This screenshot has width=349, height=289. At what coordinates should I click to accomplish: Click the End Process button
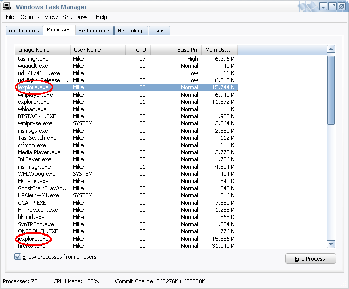pyautogui.click(x=310, y=259)
